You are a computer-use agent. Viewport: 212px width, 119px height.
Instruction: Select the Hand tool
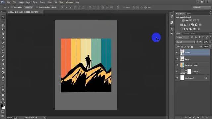(x=3, y=95)
